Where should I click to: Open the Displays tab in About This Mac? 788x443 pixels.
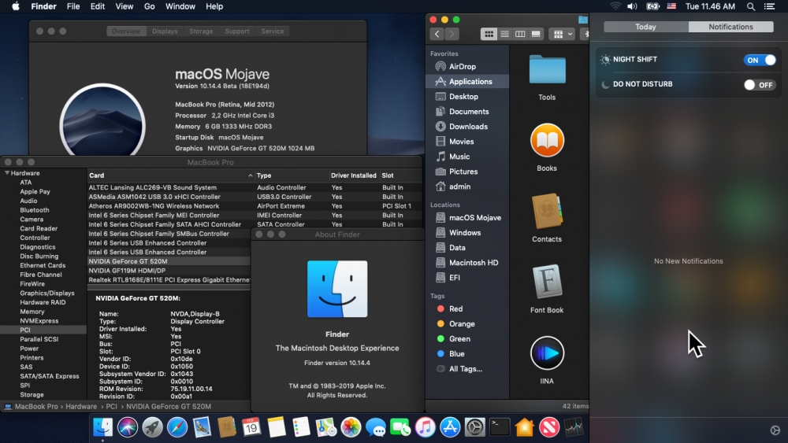pyautogui.click(x=165, y=31)
